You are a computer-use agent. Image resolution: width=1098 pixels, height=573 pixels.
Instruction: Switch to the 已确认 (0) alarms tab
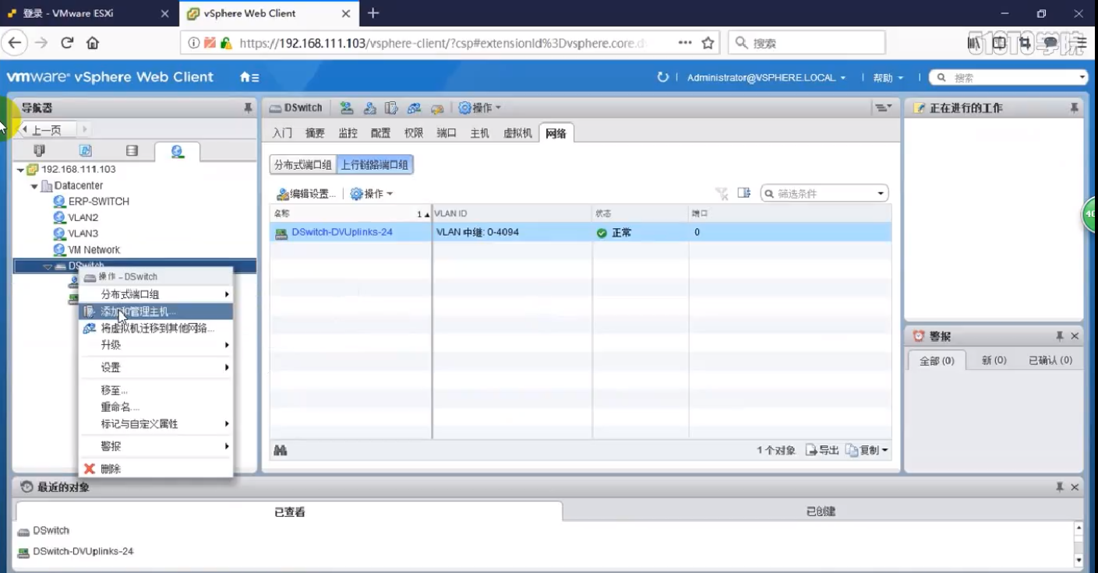click(x=1050, y=360)
